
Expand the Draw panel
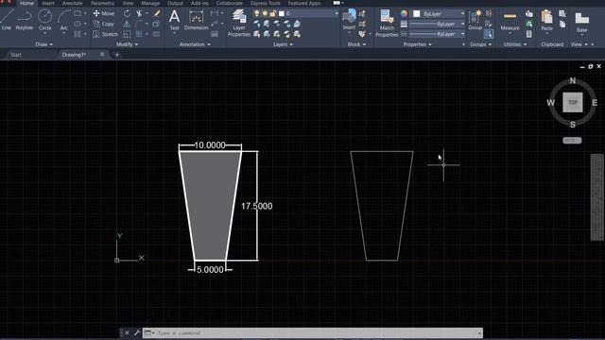click(44, 44)
